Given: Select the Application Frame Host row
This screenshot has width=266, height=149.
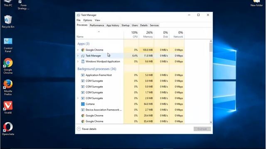Looking at the screenshot, I should coord(130,75).
